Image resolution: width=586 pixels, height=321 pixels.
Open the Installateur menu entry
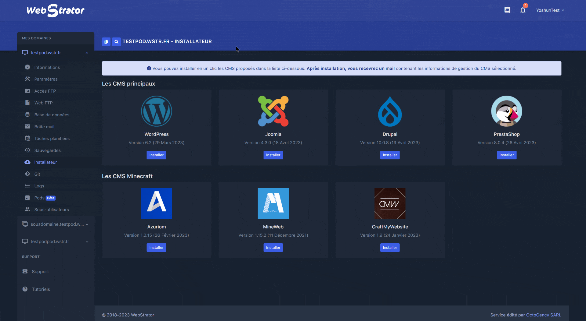point(45,162)
